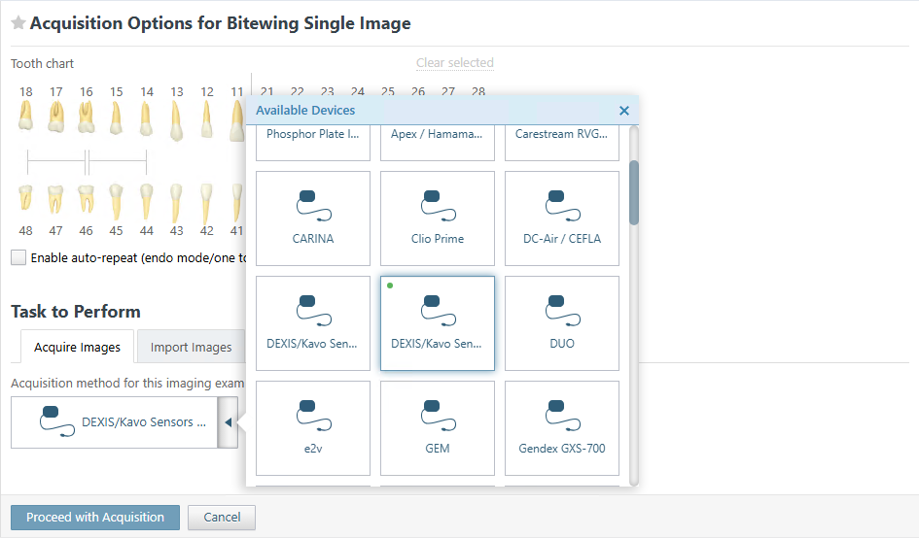Select the e2v sensor device
Image resolution: width=919 pixels, height=538 pixels.
pyautogui.click(x=313, y=428)
